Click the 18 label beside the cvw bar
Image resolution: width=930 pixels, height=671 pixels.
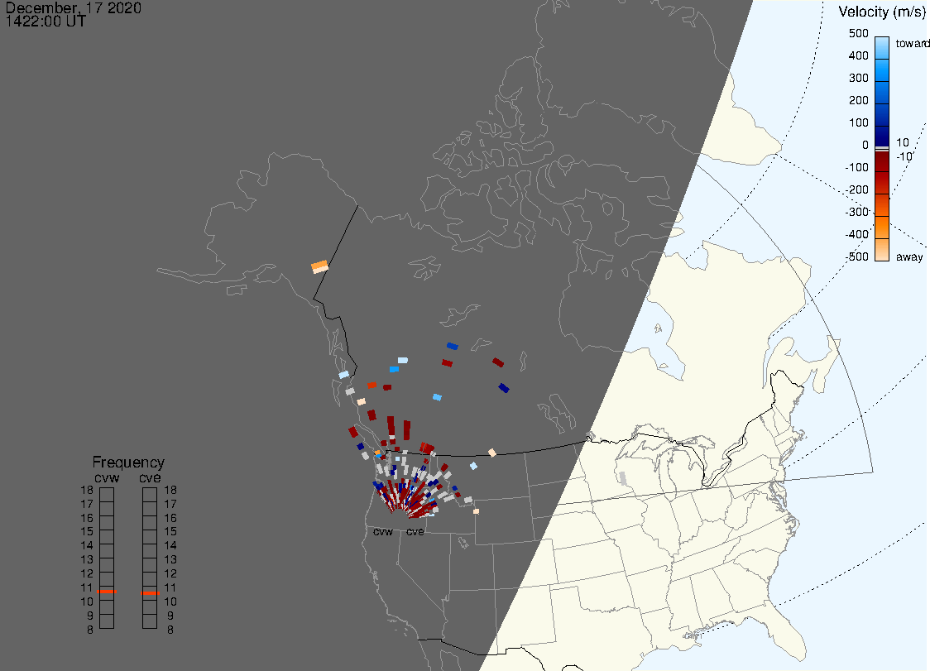coord(87,490)
